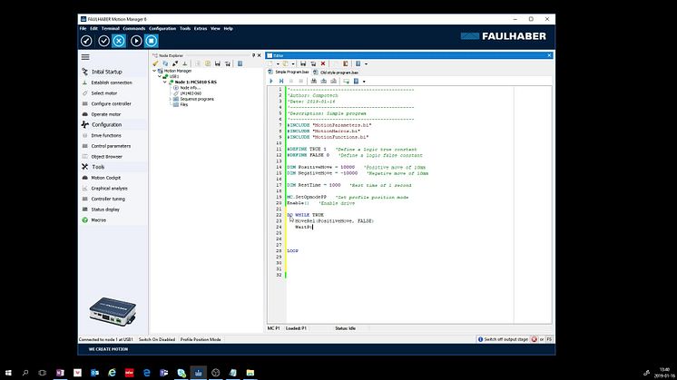Screen dimensions: 677x380
Task: Open the Tools menu in menu bar
Action: pyautogui.click(x=185, y=28)
